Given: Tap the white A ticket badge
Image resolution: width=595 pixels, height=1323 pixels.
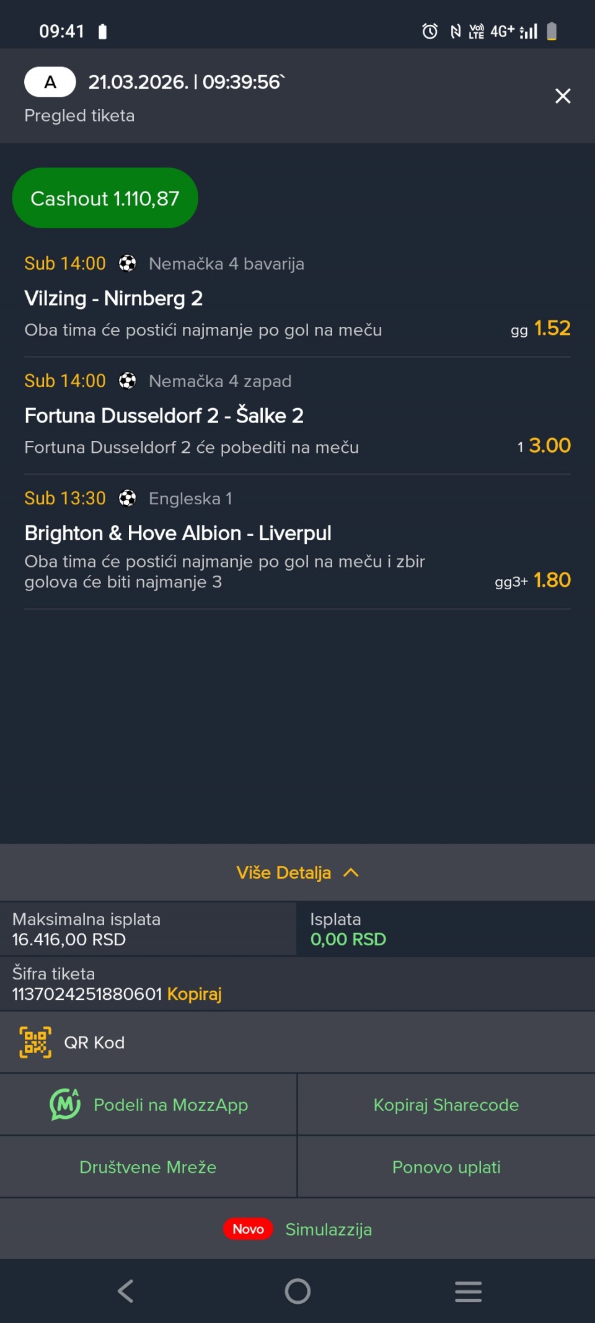Looking at the screenshot, I should pos(50,82).
